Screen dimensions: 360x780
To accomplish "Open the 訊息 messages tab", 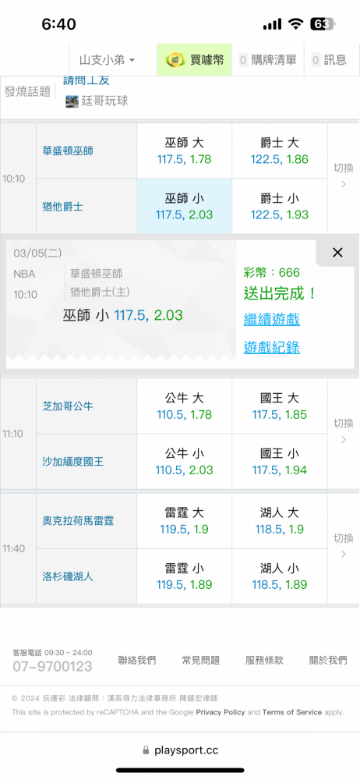I will (329, 60).
